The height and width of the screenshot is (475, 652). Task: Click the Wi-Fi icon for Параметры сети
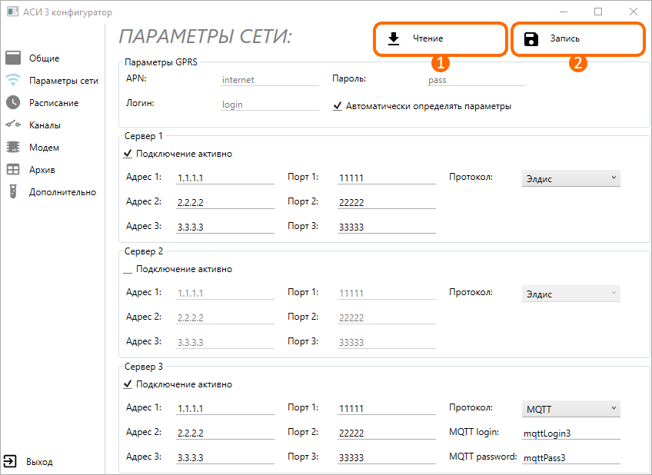13,80
